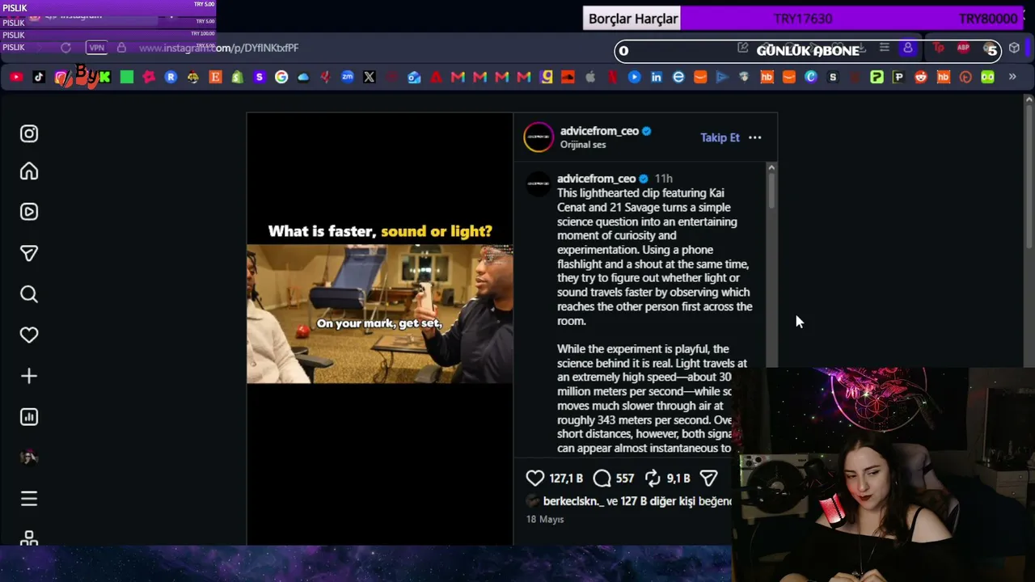1035x582 pixels.
Task: Open the sidebar hamburger More menu
Action: pos(29,499)
